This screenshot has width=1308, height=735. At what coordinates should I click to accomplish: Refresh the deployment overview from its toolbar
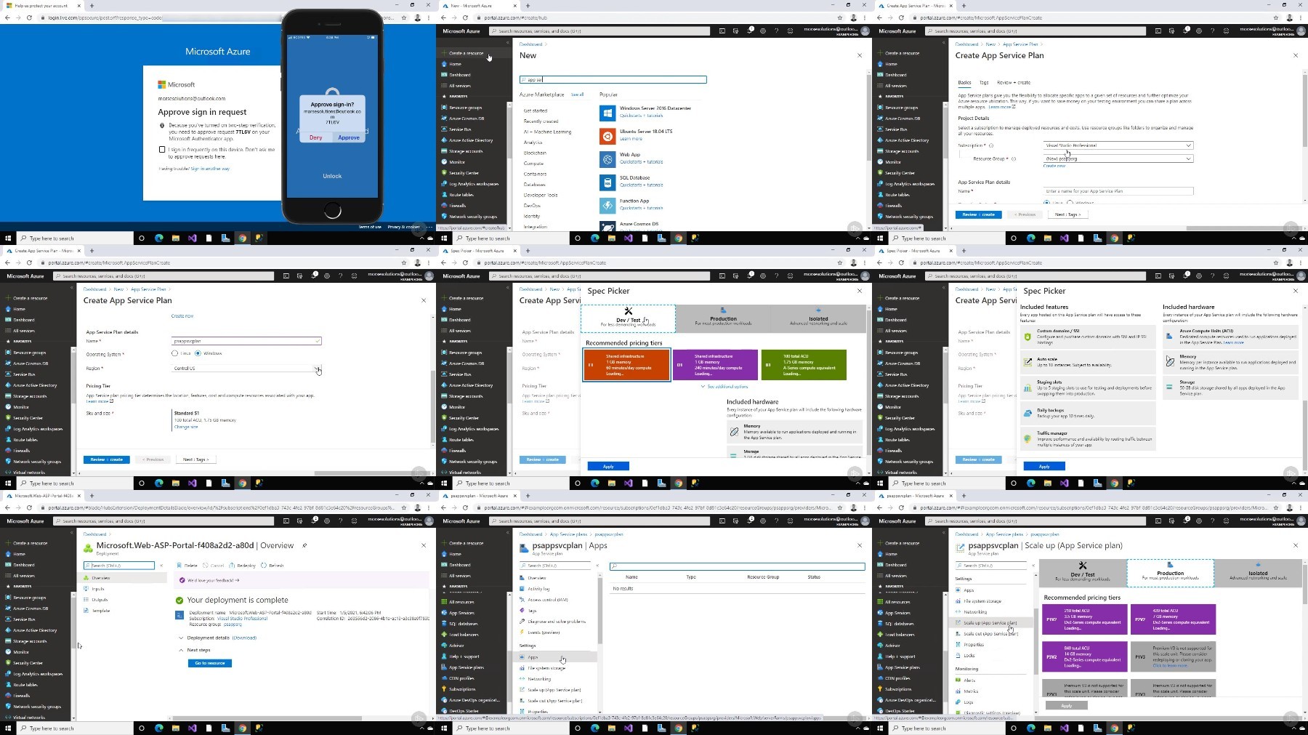pos(273,566)
